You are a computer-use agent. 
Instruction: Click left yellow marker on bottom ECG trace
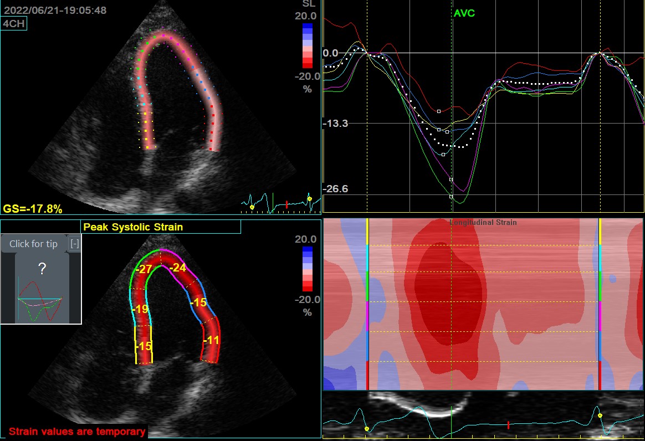[x=366, y=428]
